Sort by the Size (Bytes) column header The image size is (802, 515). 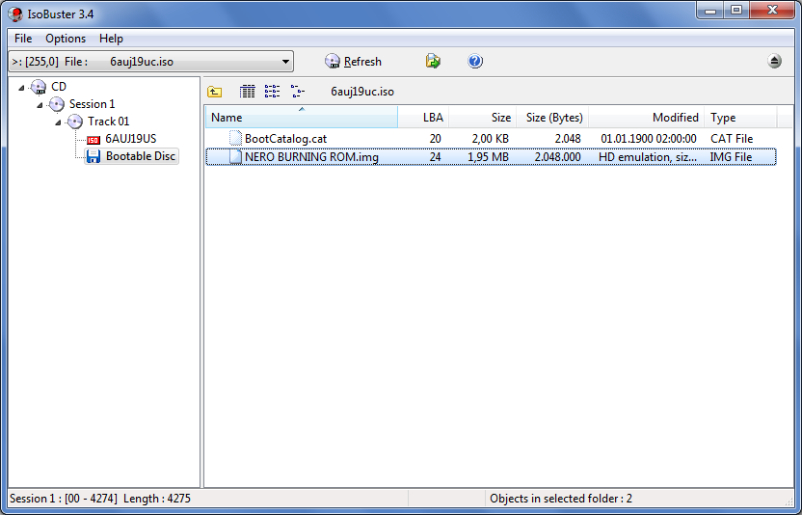coord(552,118)
